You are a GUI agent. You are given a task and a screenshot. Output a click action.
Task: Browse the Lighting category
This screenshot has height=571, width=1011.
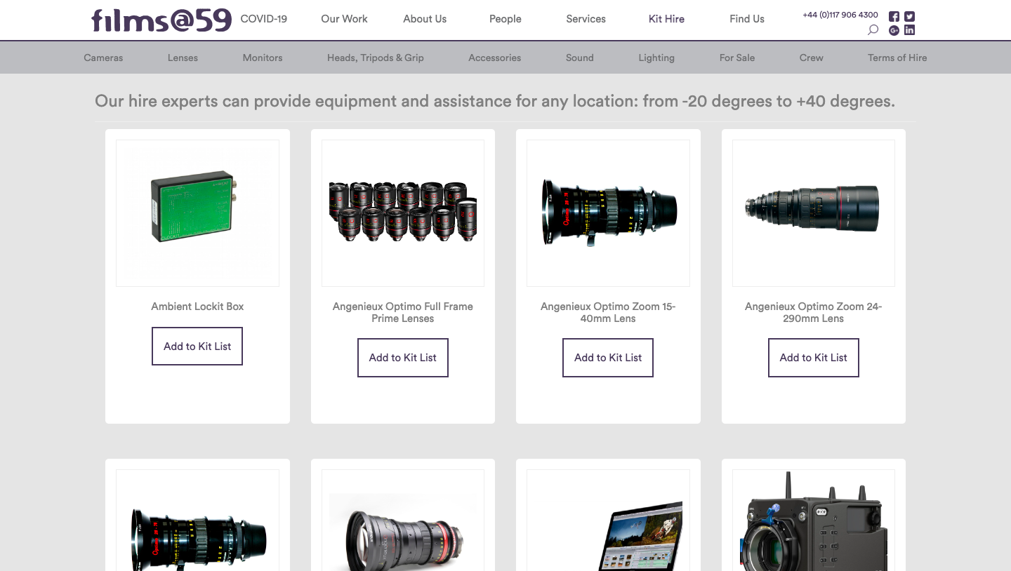click(x=656, y=58)
